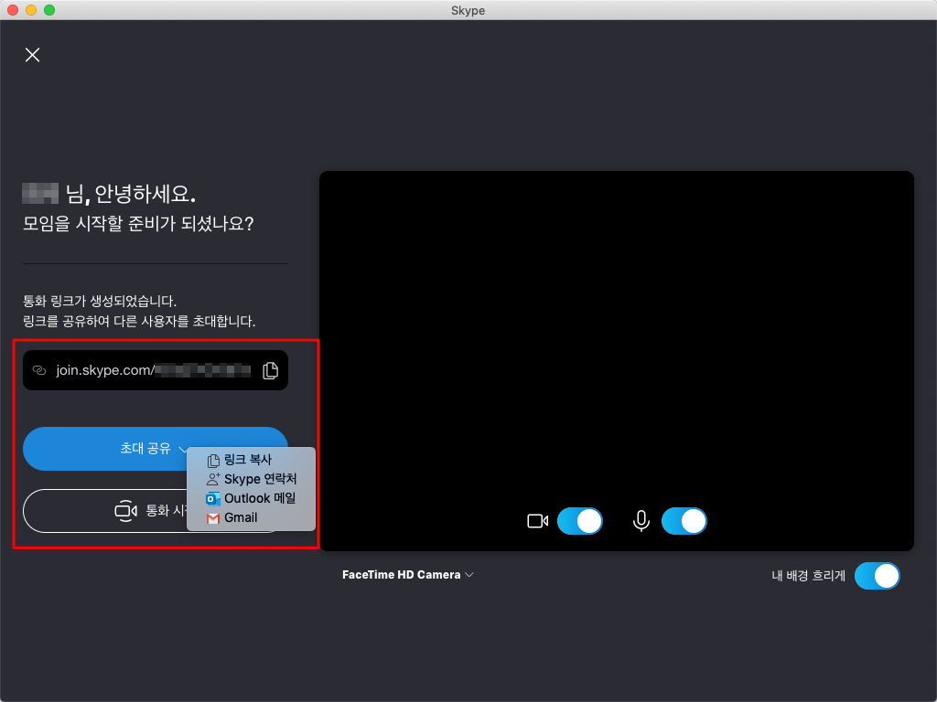
Task: Click the 내 배경 흐리게 label
Action: point(809,576)
